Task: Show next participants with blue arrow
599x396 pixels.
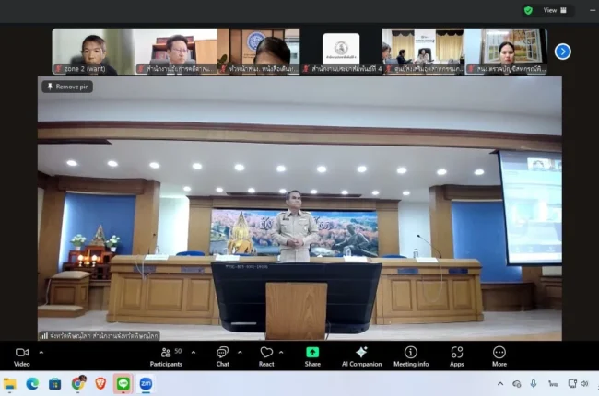Action: pyautogui.click(x=562, y=52)
